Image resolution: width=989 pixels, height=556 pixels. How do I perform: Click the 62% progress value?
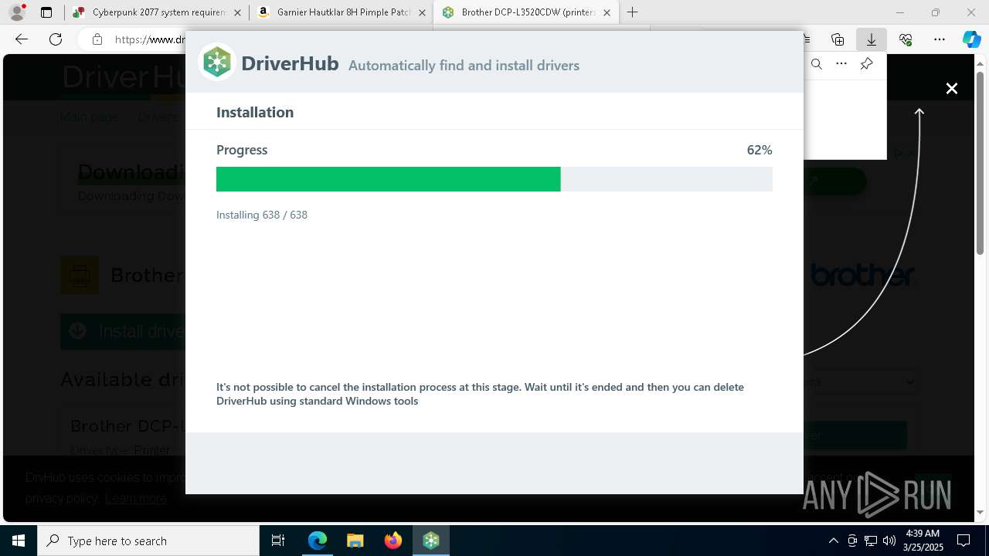[x=760, y=150]
